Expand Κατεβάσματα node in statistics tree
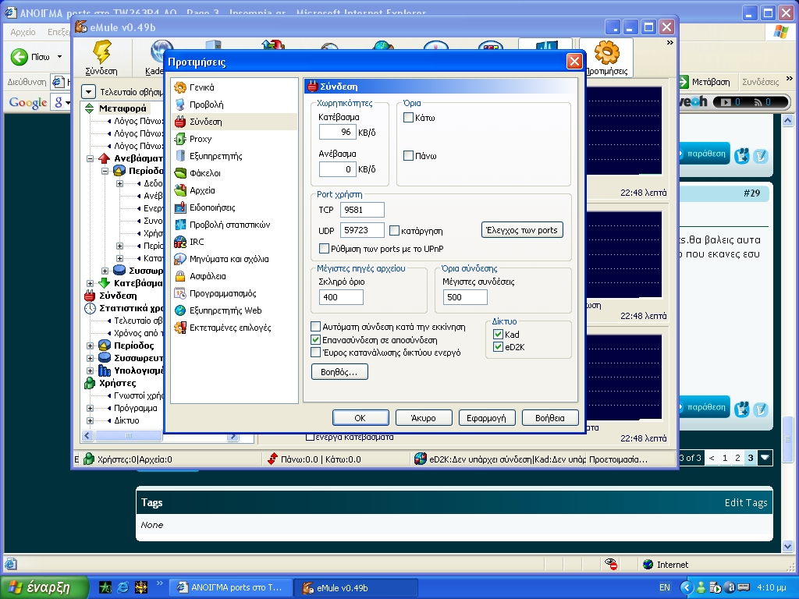This screenshot has width=799, height=599. (91, 283)
